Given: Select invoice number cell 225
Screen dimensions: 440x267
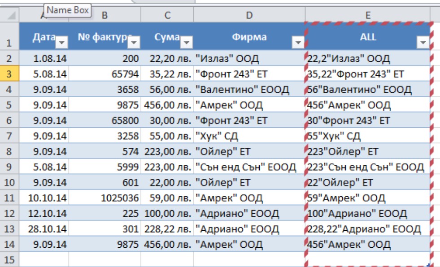Looking at the screenshot, I should coord(105,213).
